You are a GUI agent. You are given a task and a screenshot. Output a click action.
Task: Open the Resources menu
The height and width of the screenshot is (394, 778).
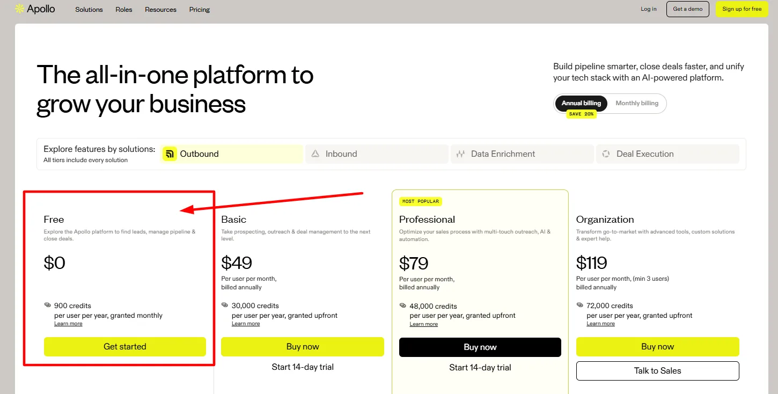pyautogui.click(x=160, y=10)
